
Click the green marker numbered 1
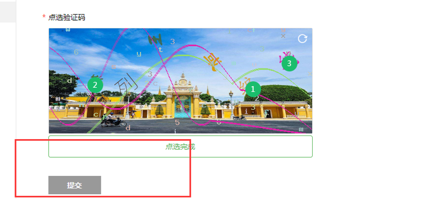pos(253,89)
